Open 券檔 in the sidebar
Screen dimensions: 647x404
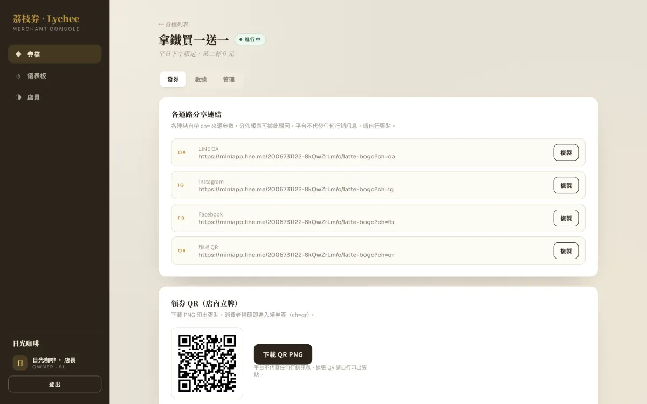point(54,54)
